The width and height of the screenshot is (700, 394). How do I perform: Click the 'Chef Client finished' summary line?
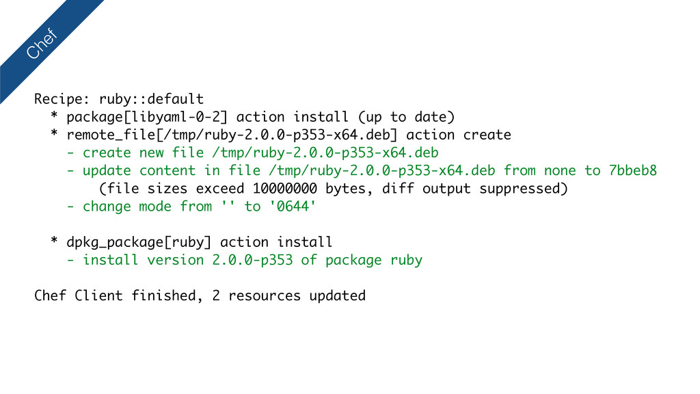[200, 295]
